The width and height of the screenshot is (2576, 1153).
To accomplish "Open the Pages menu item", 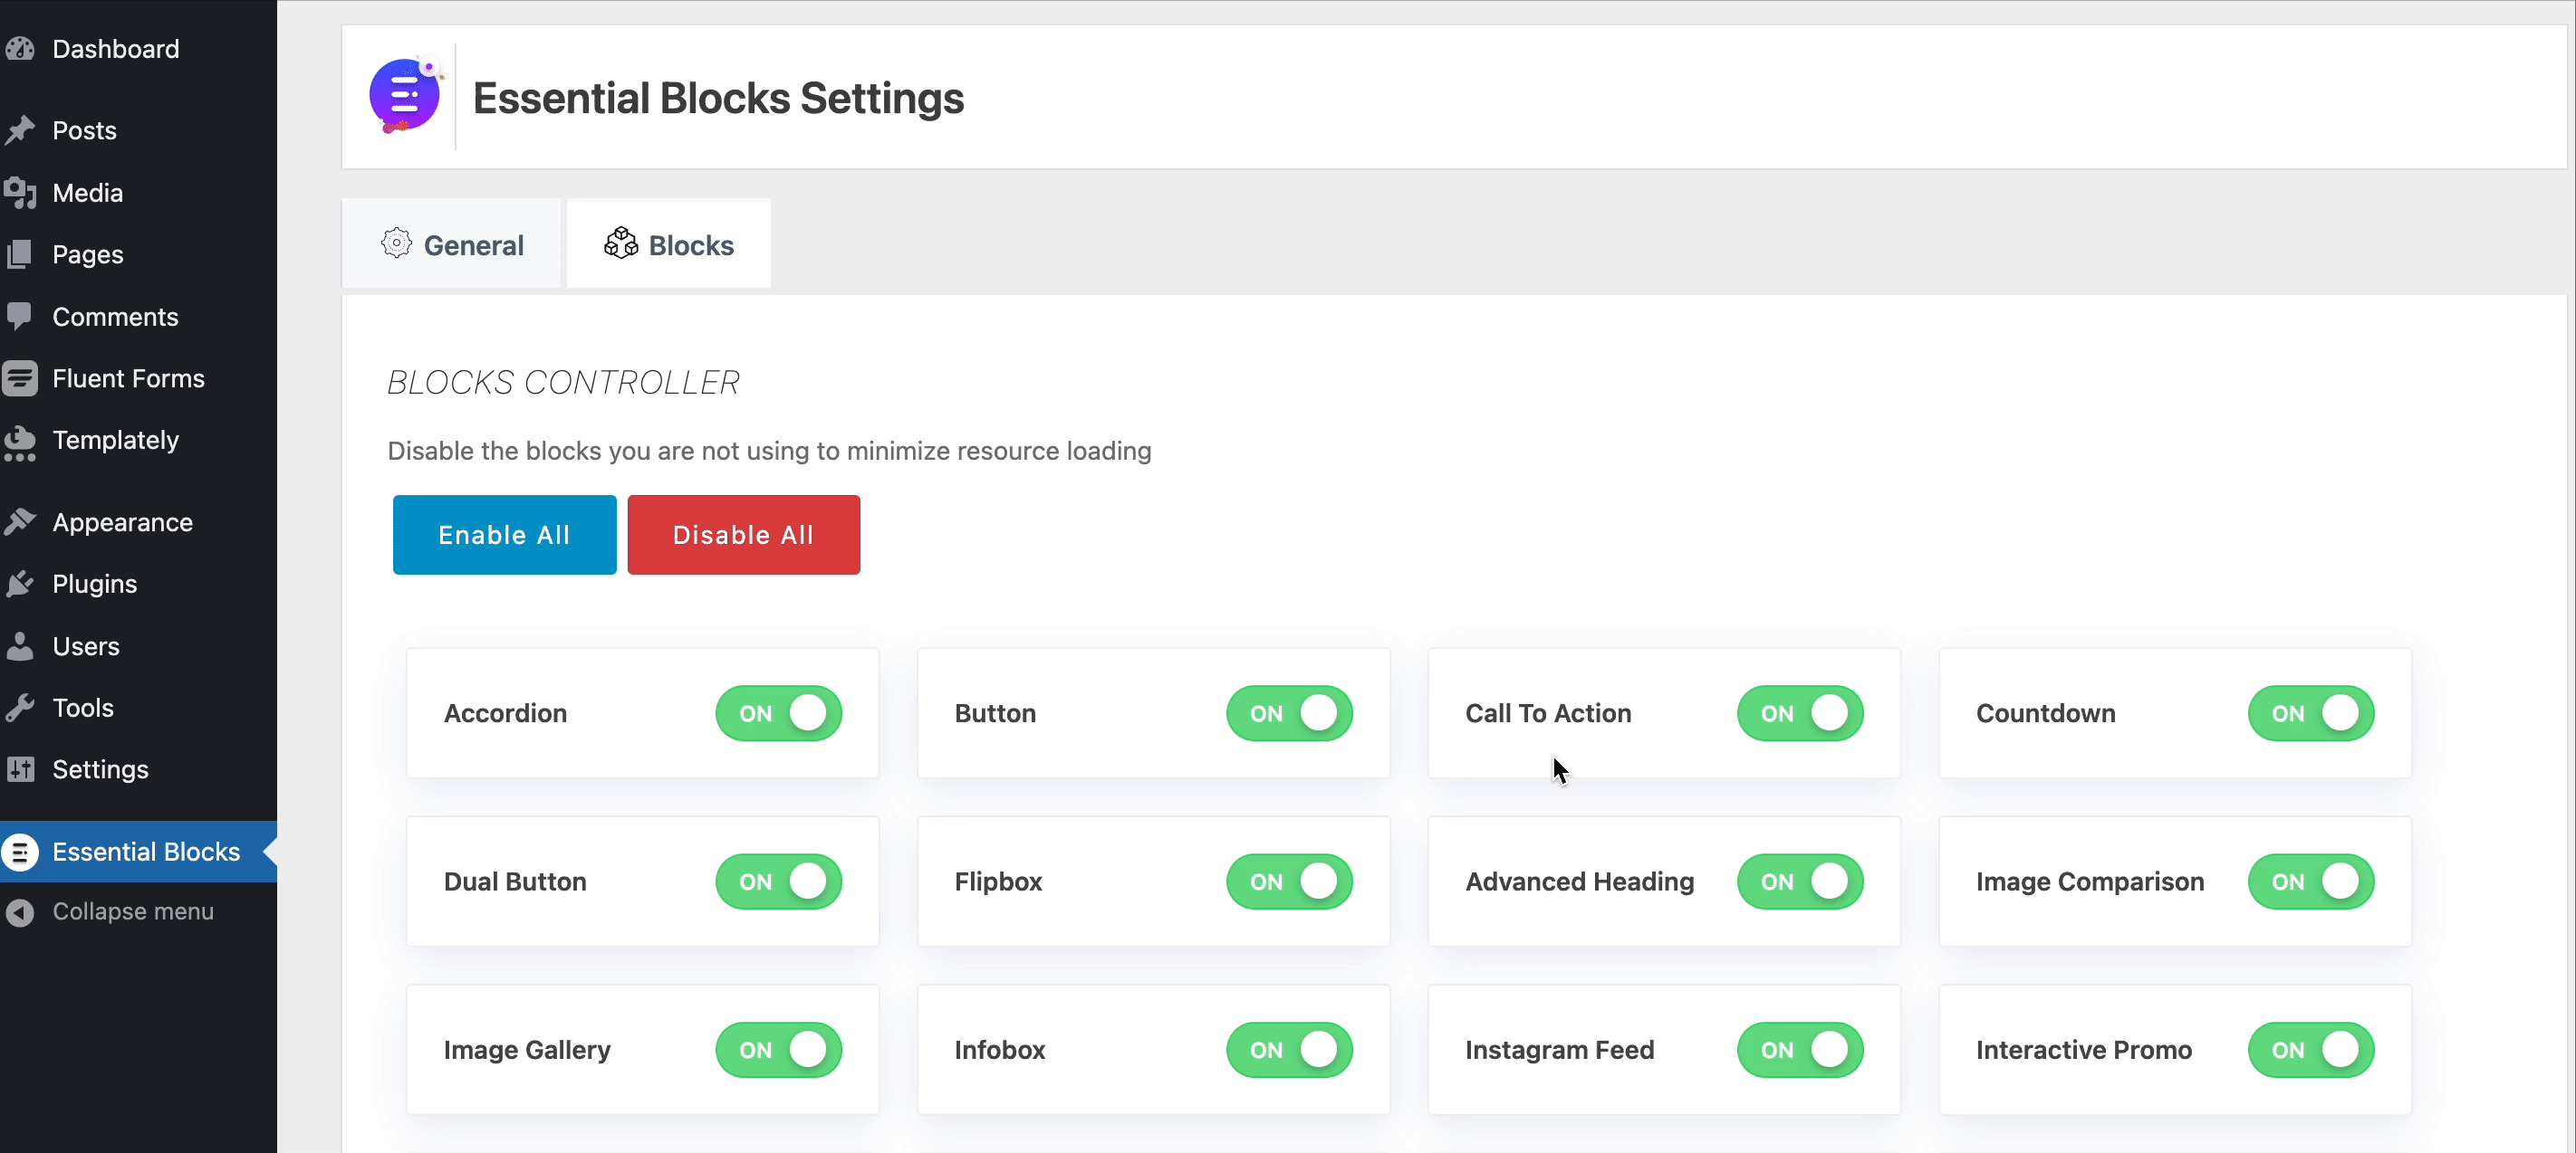I will click(138, 253).
